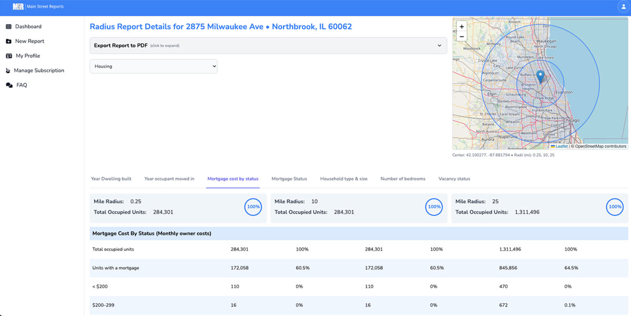Open the Housing category dropdown
The width and height of the screenshot is (631, 316).
pyautogui.click(x=154, y=66)
